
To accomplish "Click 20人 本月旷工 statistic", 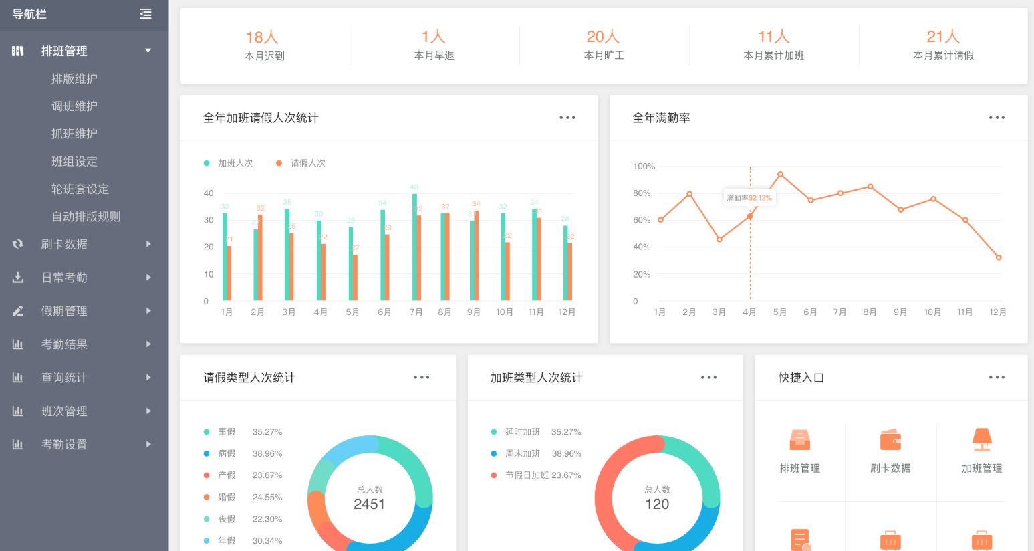I will point(604,45).
